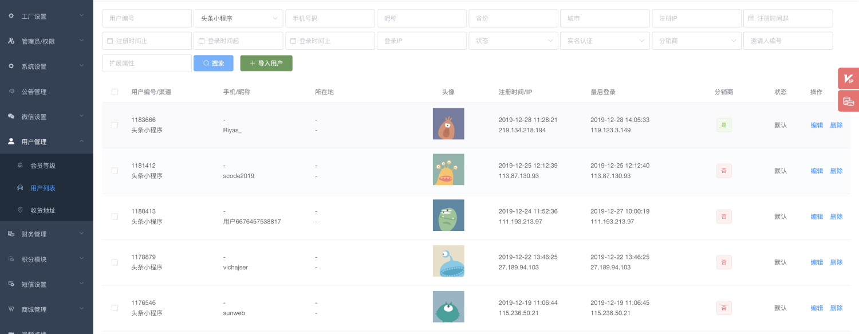Click 编辑 for user Riyas_
Image resolution: width=859 pixels, height=334 pixels.
[817, 125]
